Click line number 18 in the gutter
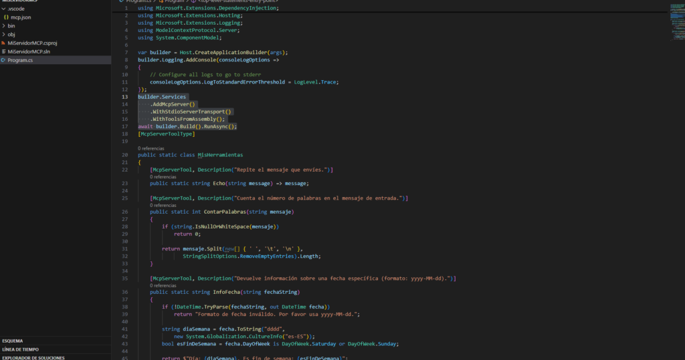685x360 pixels. [124, 134]
